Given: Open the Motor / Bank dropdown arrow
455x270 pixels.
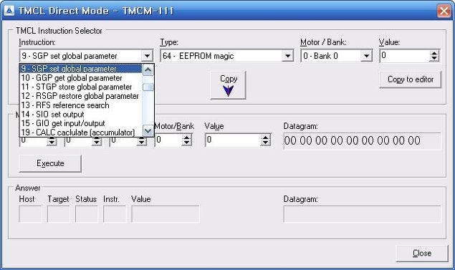Looking at the screenshot, I should coord(366,56).
